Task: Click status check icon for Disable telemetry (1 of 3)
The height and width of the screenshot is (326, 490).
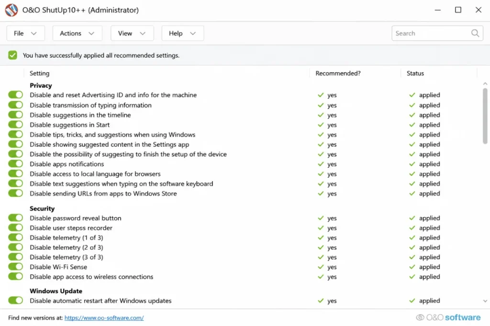Action: tap(412, 238)
